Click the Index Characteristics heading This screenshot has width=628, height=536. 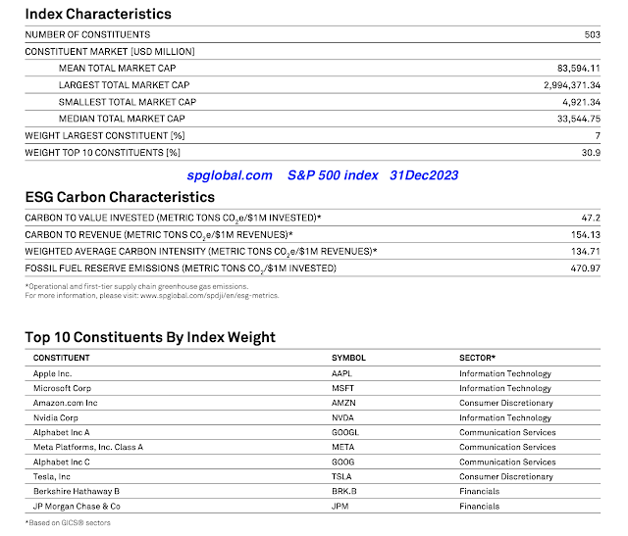pyautogui.click(x=97, y=14)
